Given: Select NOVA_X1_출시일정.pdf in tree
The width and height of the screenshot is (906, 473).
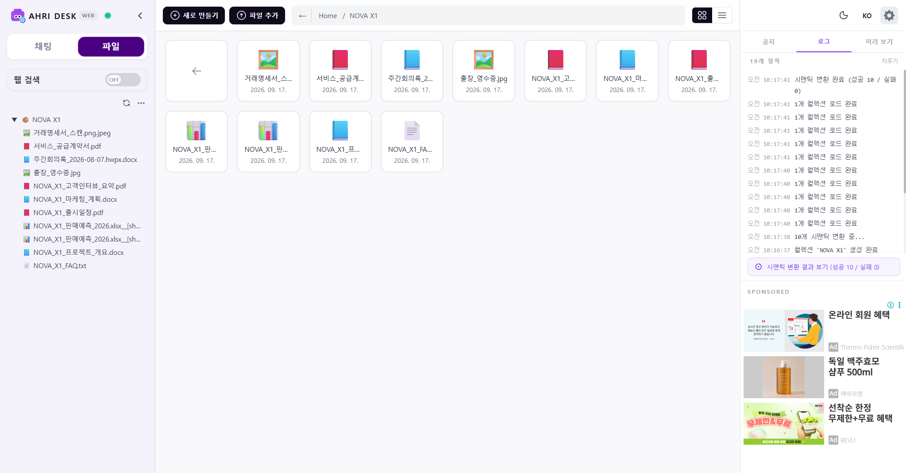Looking at the screenshot, I should point(68,212).
